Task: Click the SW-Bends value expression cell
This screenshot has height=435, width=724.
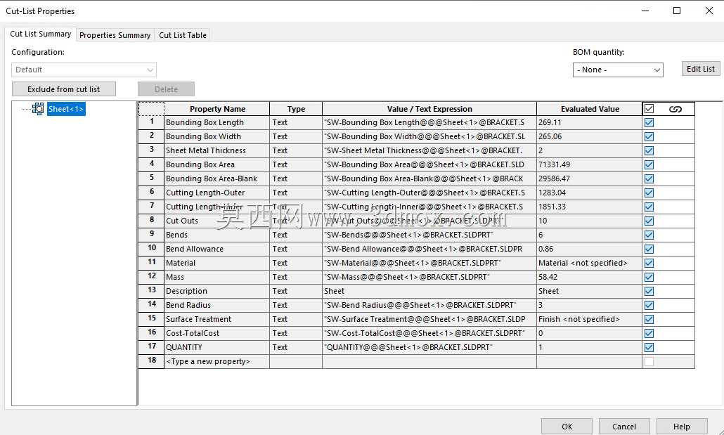Action: tap(429, 235)
